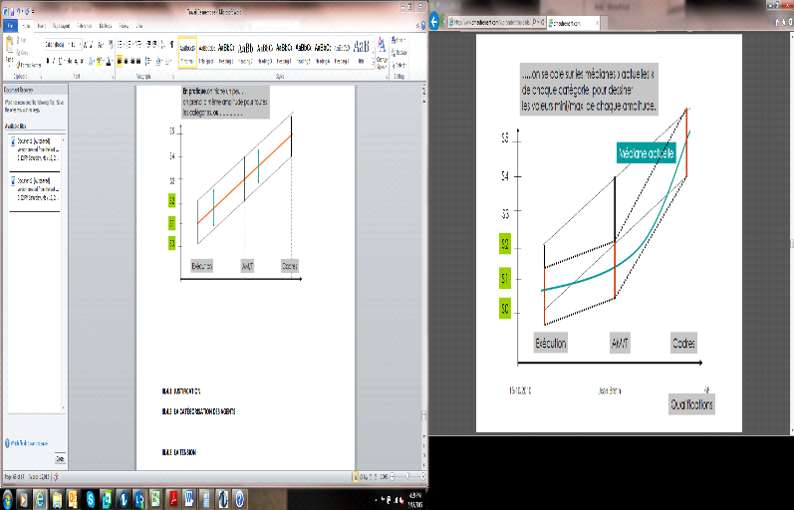Click the Change Styles icon
794x510 pixels.
[x=382, y=54]
